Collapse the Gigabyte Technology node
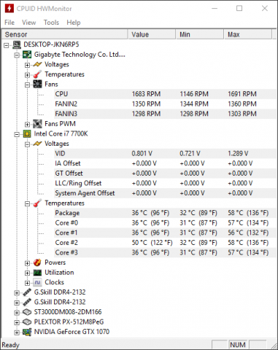 (x=17, y=55)
